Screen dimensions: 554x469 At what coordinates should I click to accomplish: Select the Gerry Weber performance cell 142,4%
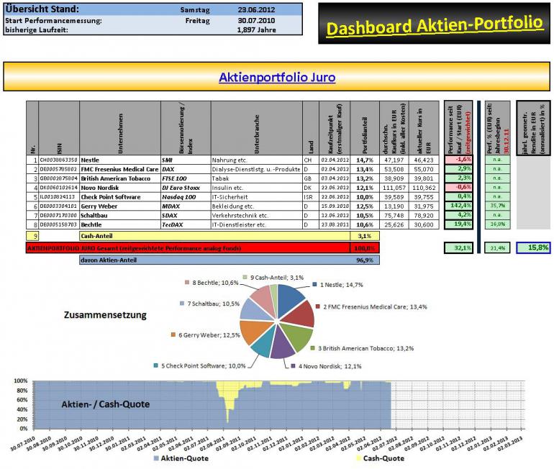pyautogui.click(x=458, y=206)
